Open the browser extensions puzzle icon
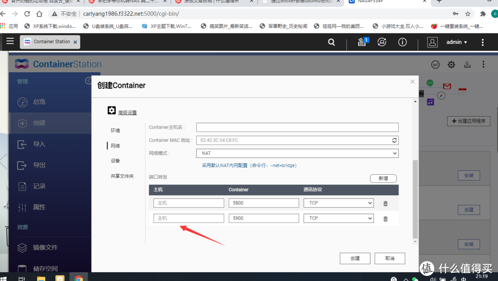The image size is (498, 281). click(483, 14)
